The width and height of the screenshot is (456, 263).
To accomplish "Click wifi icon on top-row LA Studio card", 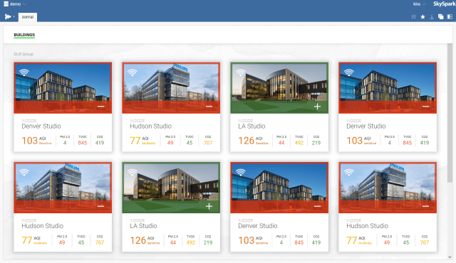I will click(x=241, y=73).
